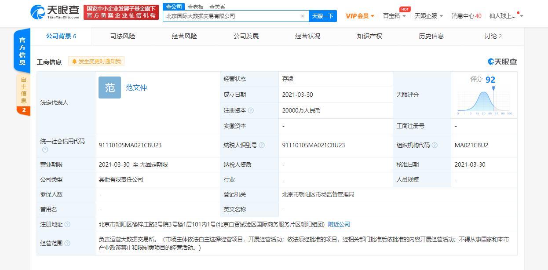Select company type 其他有限责任公司
This screenshot has height=270, width=548.
121,179
